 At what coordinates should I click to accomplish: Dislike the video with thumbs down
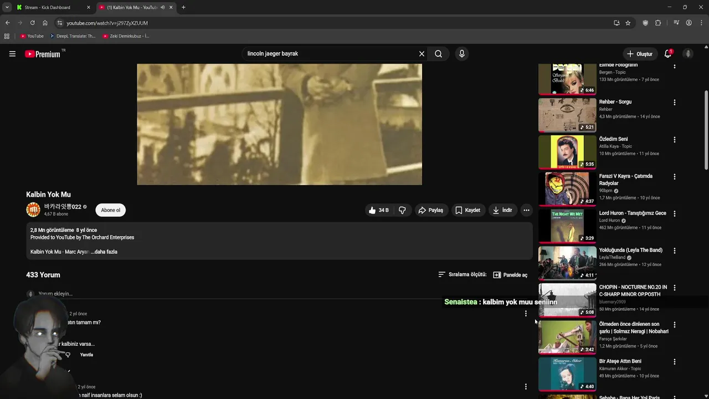(x=402, y=210)
